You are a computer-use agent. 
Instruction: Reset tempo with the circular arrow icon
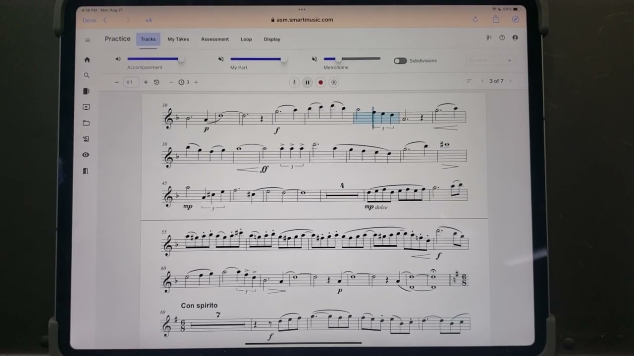pos(157,82)
